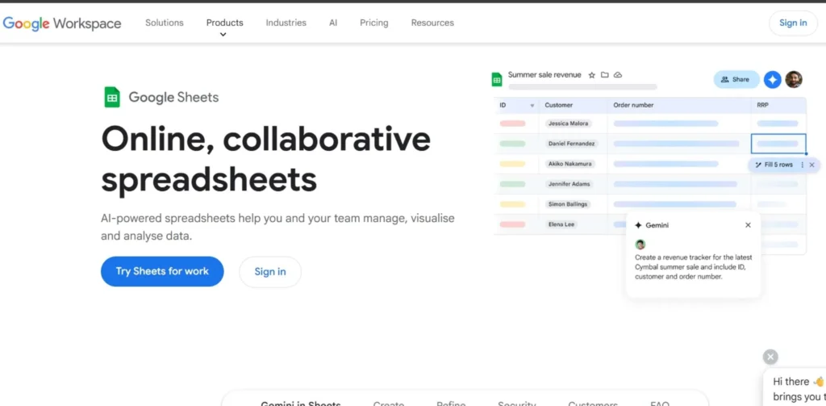Click the cloud saved status icon
This screenshot has height=406, width=826.
(x=618, y=75)
